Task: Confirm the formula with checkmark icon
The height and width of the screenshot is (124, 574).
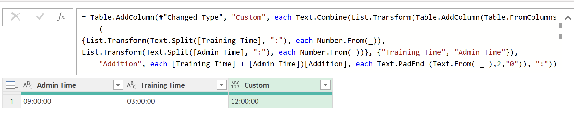Action: [x=40, y=16]
